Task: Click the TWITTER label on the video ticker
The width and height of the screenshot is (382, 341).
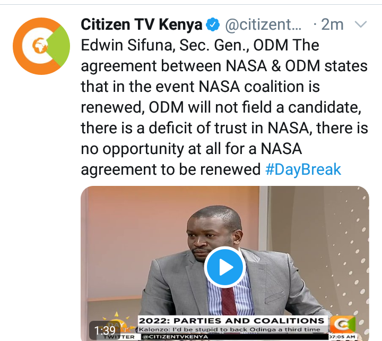Action: point(119,337)
